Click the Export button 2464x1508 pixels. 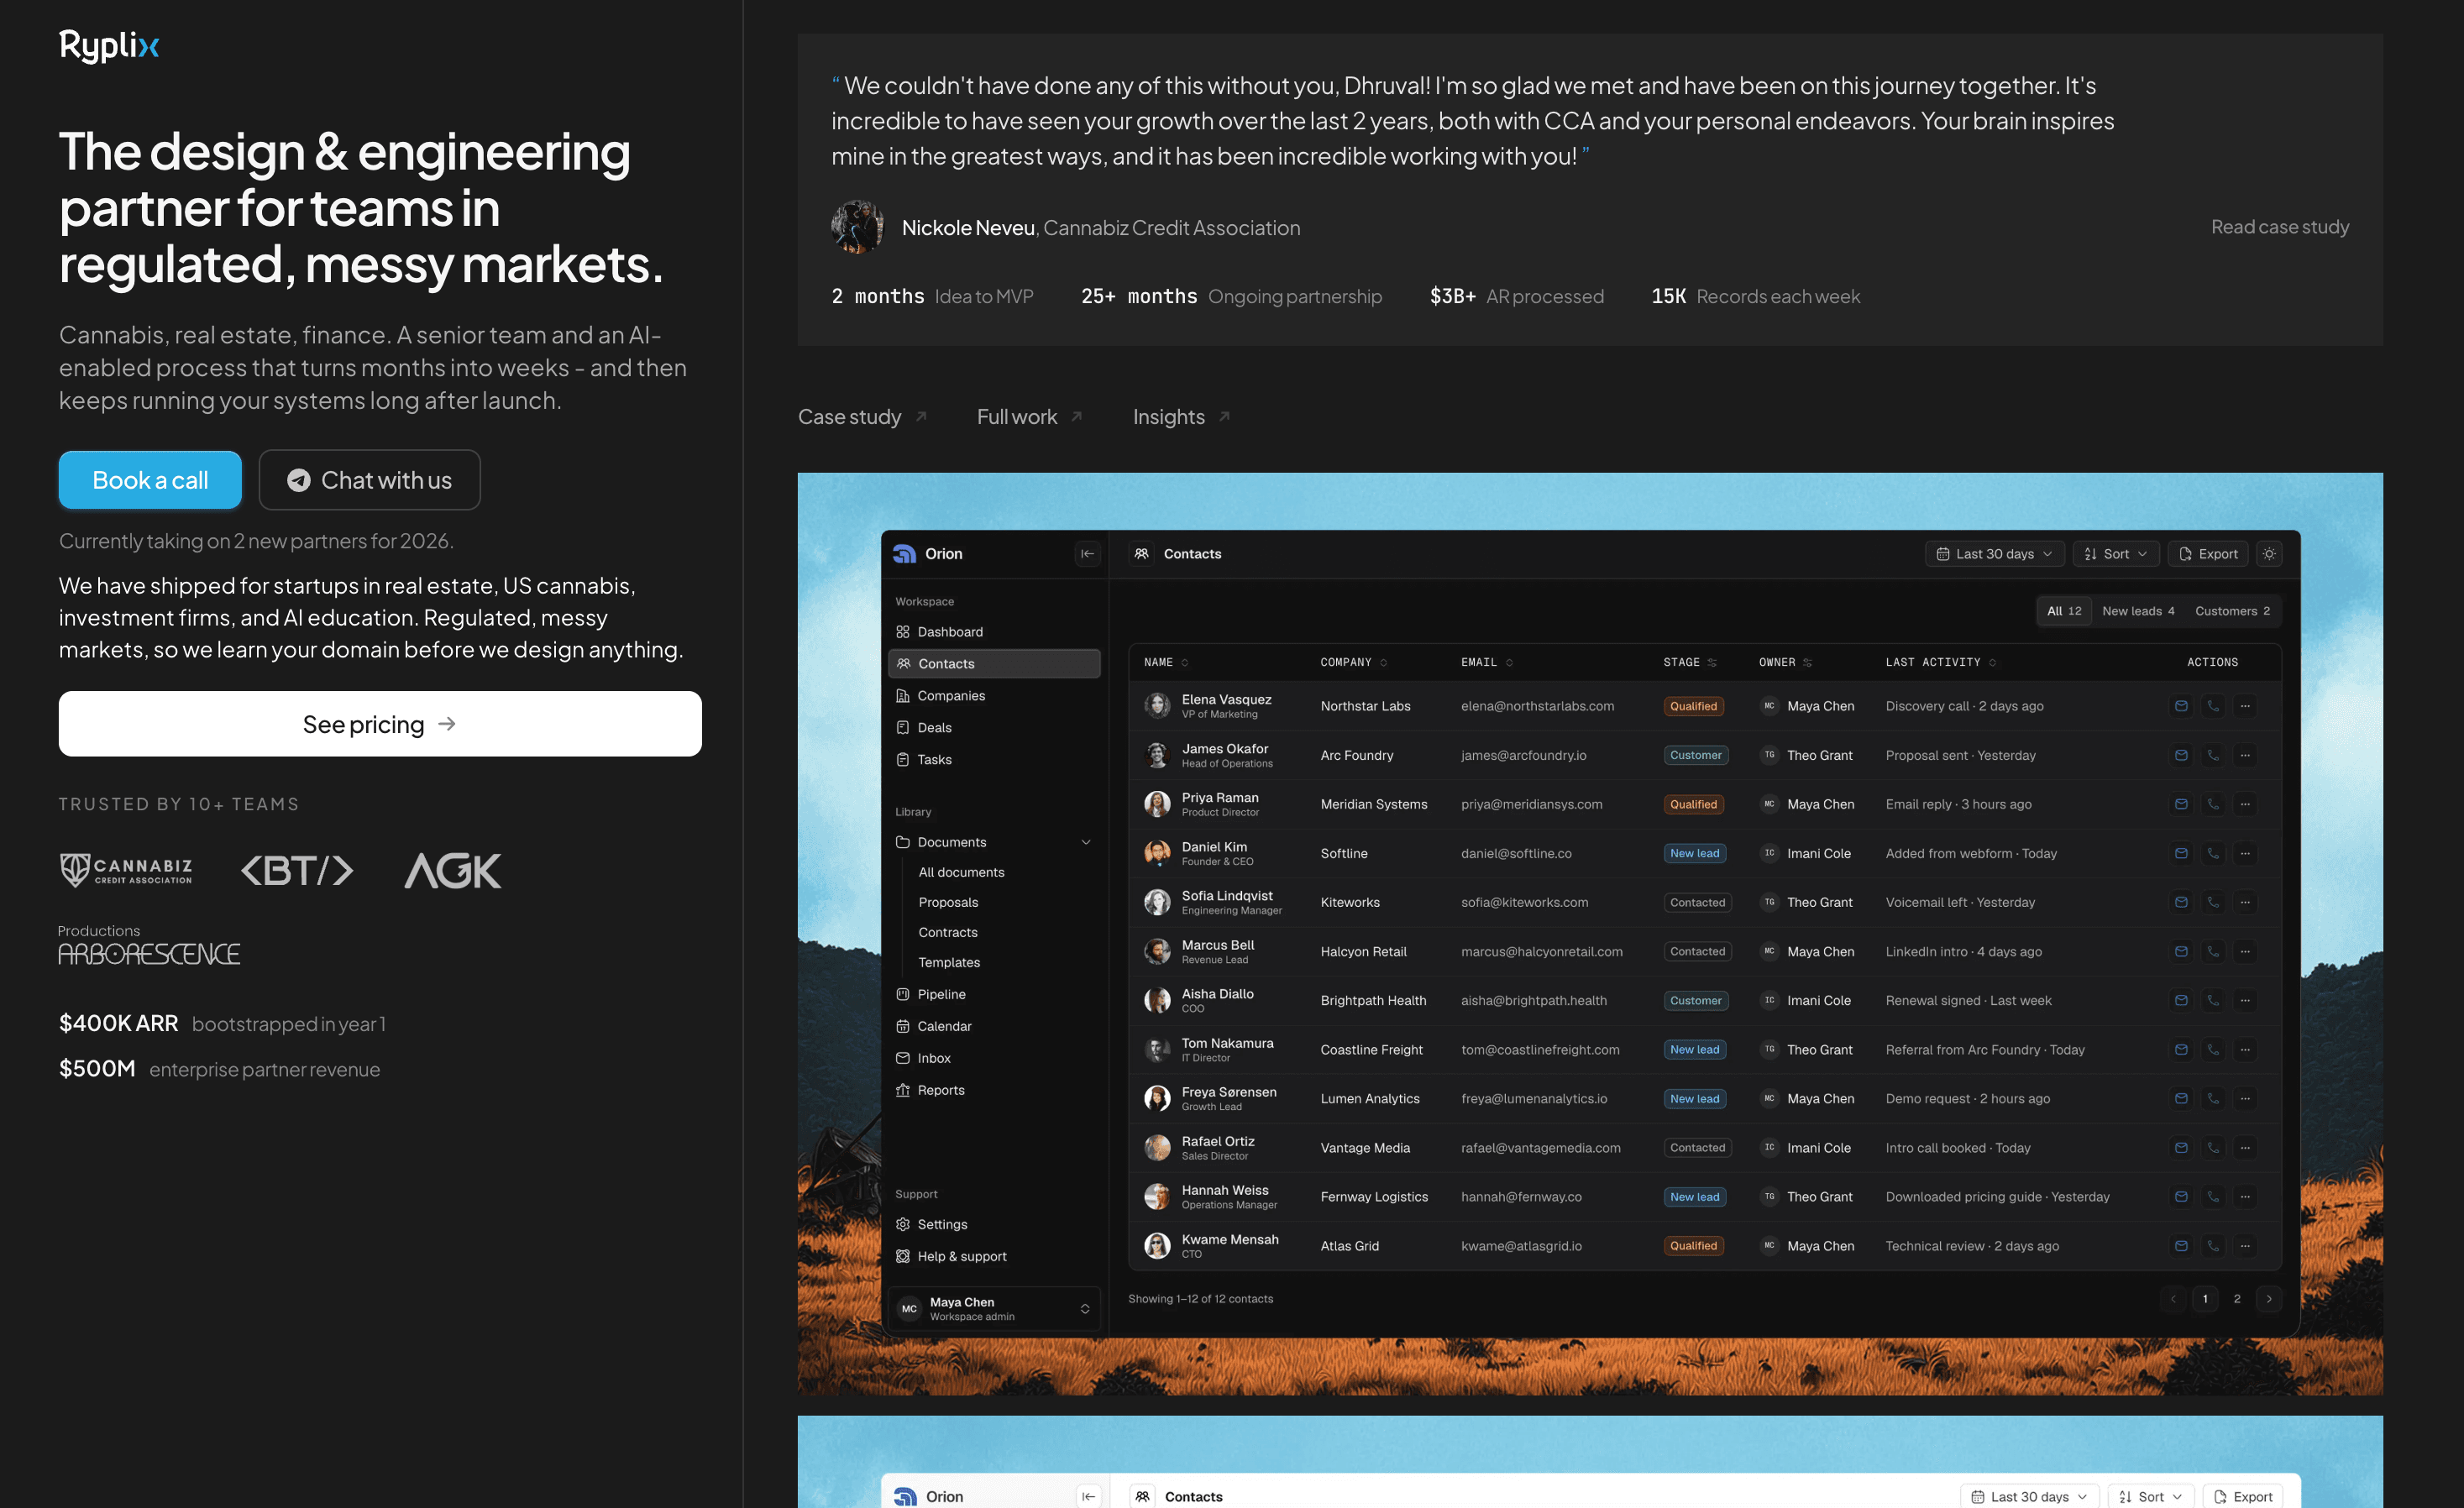pyautogui.click(x=2207, y=554)
